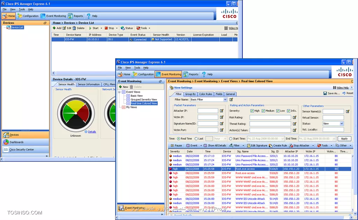Collapse the Event Views tree node
Screen dimensions: 358x220
pyautogui.click(x=119, y=92)
